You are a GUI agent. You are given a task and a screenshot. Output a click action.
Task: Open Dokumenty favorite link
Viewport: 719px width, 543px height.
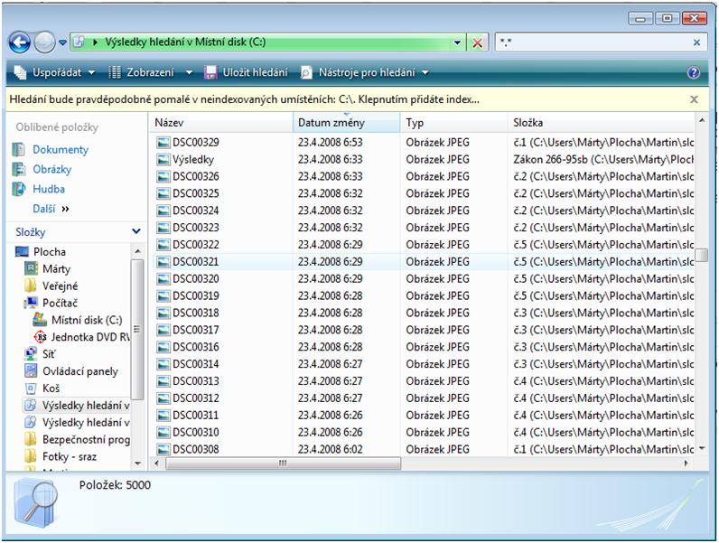61,150
